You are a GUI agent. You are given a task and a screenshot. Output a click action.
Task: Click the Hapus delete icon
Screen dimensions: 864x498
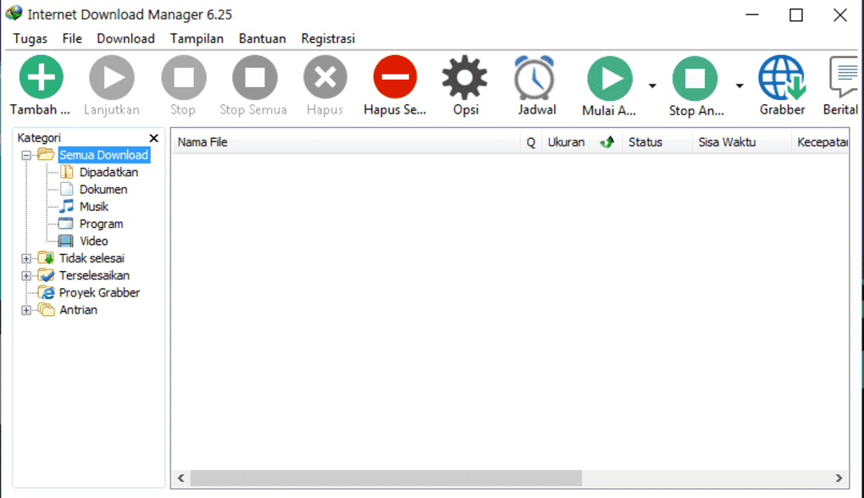coord(325,77)
